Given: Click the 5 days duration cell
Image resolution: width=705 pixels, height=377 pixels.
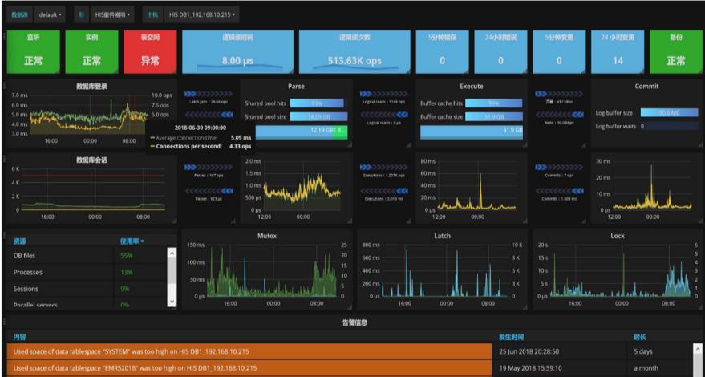Looking at the screenshot, I should (x=643, y=351).
